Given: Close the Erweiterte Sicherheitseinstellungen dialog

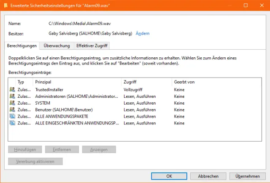Looking at the screenshot, I should pyautogui.click(x=262, y=5).
